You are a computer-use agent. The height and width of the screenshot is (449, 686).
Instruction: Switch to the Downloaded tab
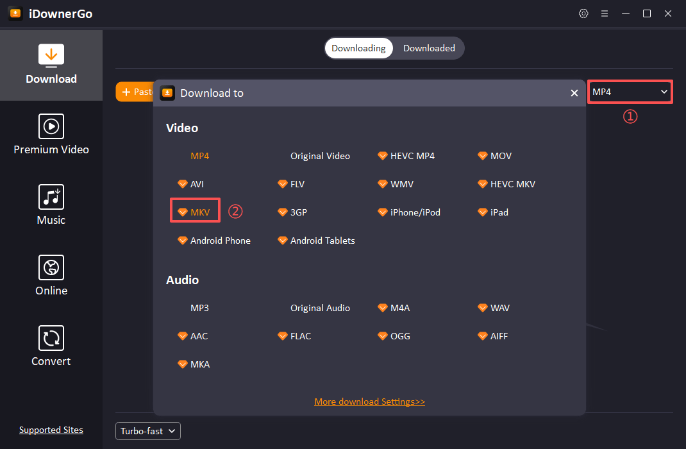tap(429, 48)
